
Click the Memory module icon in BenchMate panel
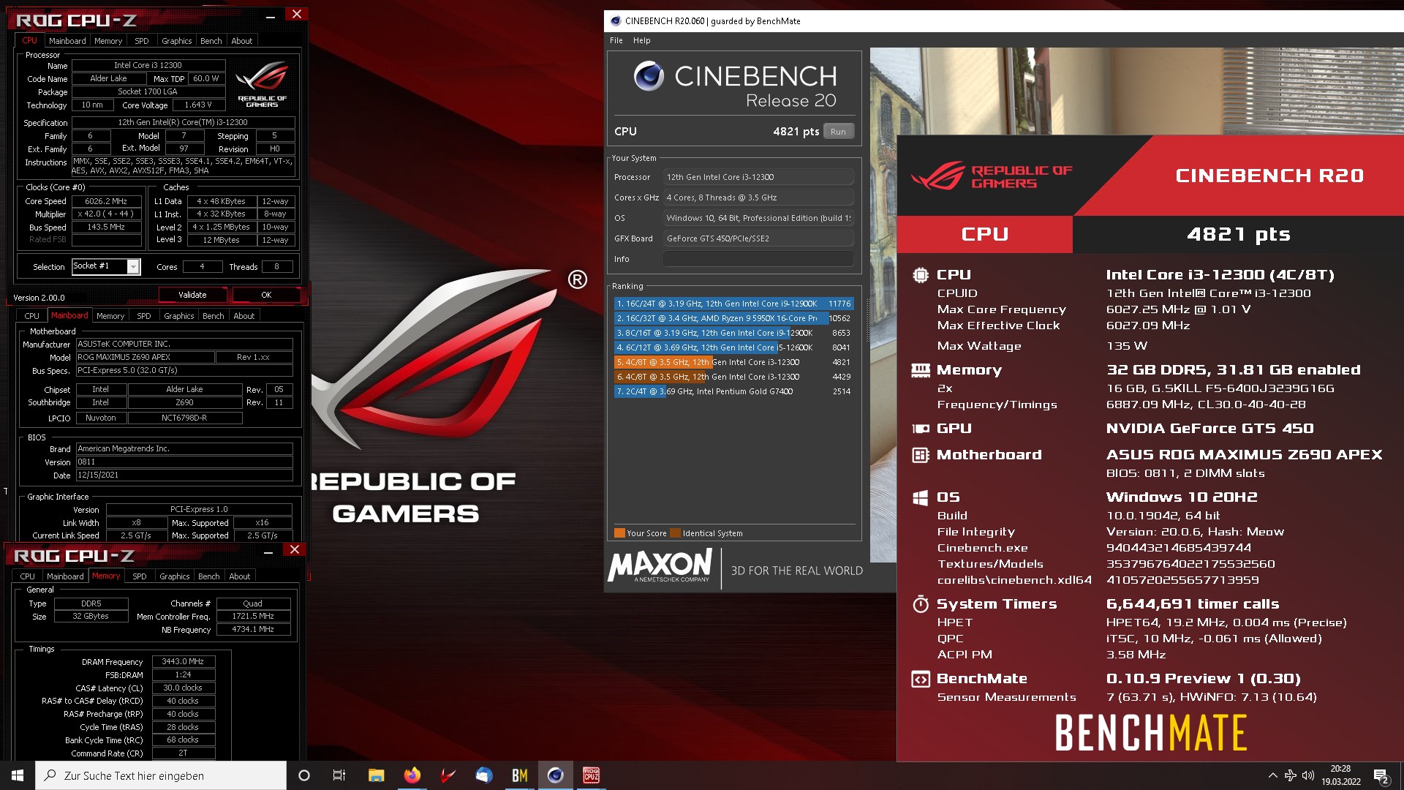click(921, 370)
